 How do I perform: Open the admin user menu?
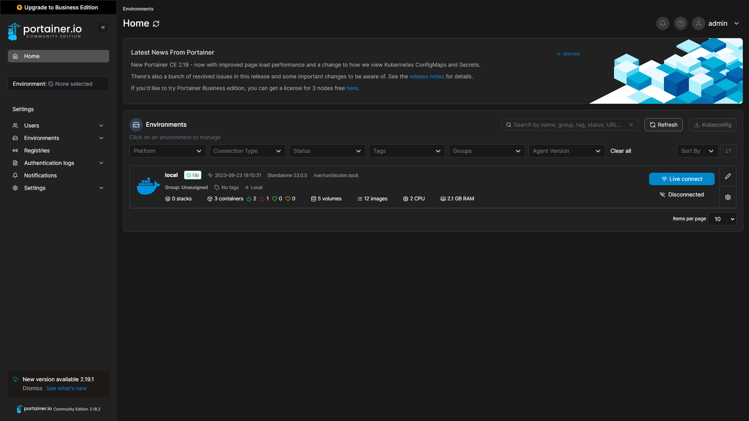click(x=717, y=23)
